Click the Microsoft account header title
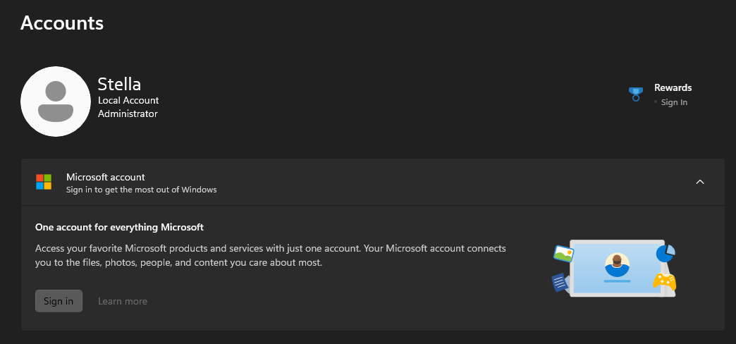 106,177
